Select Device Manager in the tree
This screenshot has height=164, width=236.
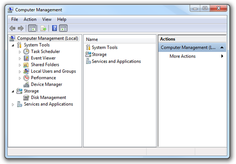pos(46,84)
